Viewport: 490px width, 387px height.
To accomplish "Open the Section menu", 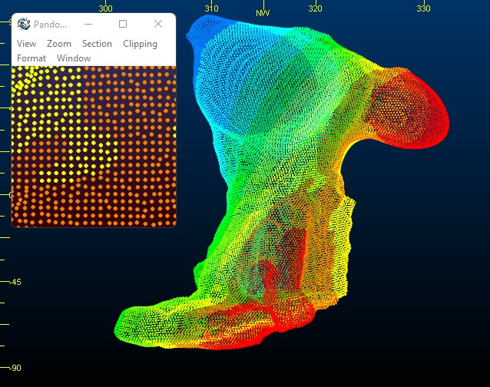I will (x=97, y=44).
